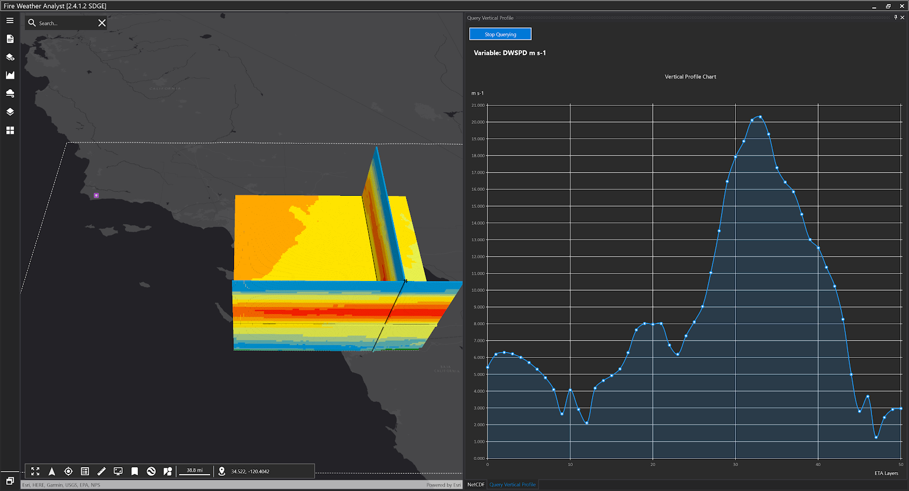Open the table list icon in map toolbar

(85, 471)
